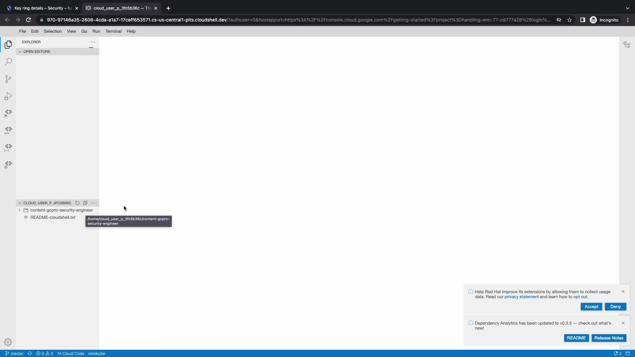
Task: Click the refresh explorer icon
Action: click(77, 203)
